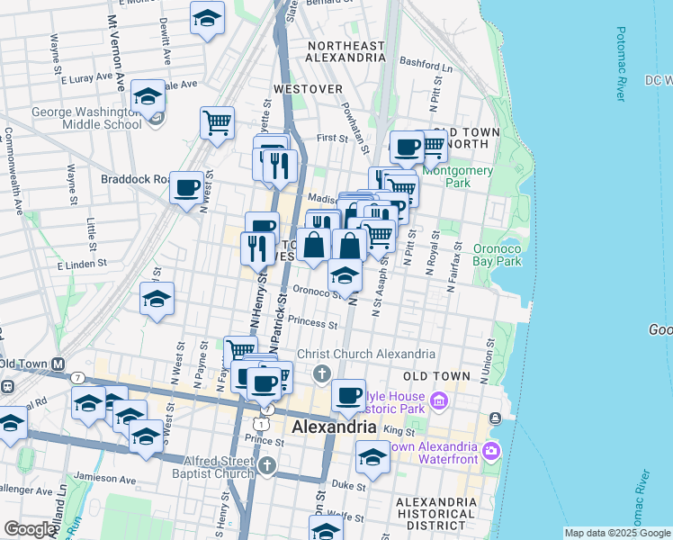This screenshot has height=540, width=673.
Task: Select the school marker on Oronoco St
Action: (x=345, y=278)
